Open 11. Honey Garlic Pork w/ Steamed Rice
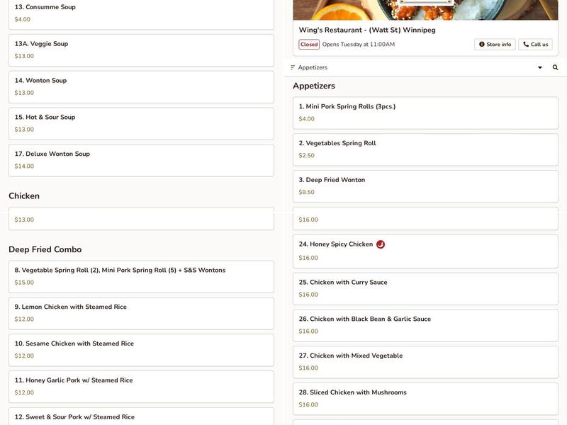Screen dimensions: 567x425 coord(141,387)
